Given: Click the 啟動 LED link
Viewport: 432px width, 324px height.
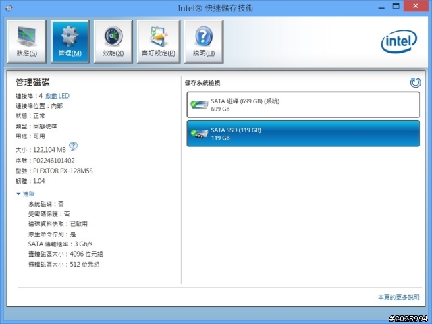Looking at the screenshot, I should pyautogui.click(x=57, y=96).
